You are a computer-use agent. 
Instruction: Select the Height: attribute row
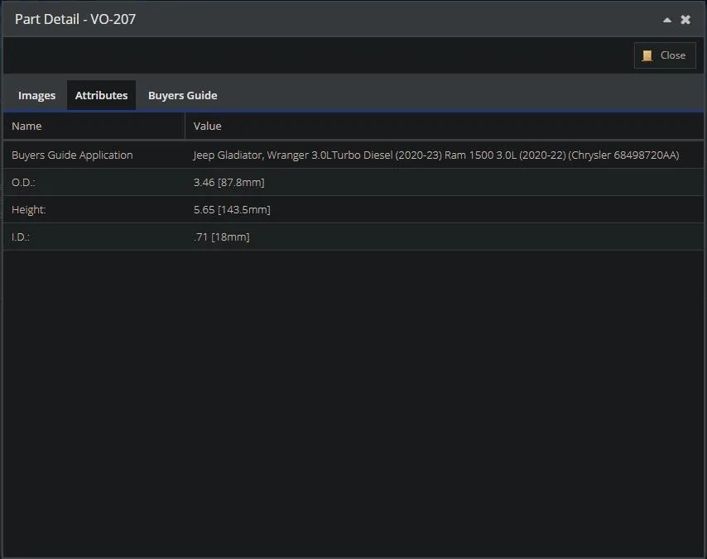coord(353,209)
